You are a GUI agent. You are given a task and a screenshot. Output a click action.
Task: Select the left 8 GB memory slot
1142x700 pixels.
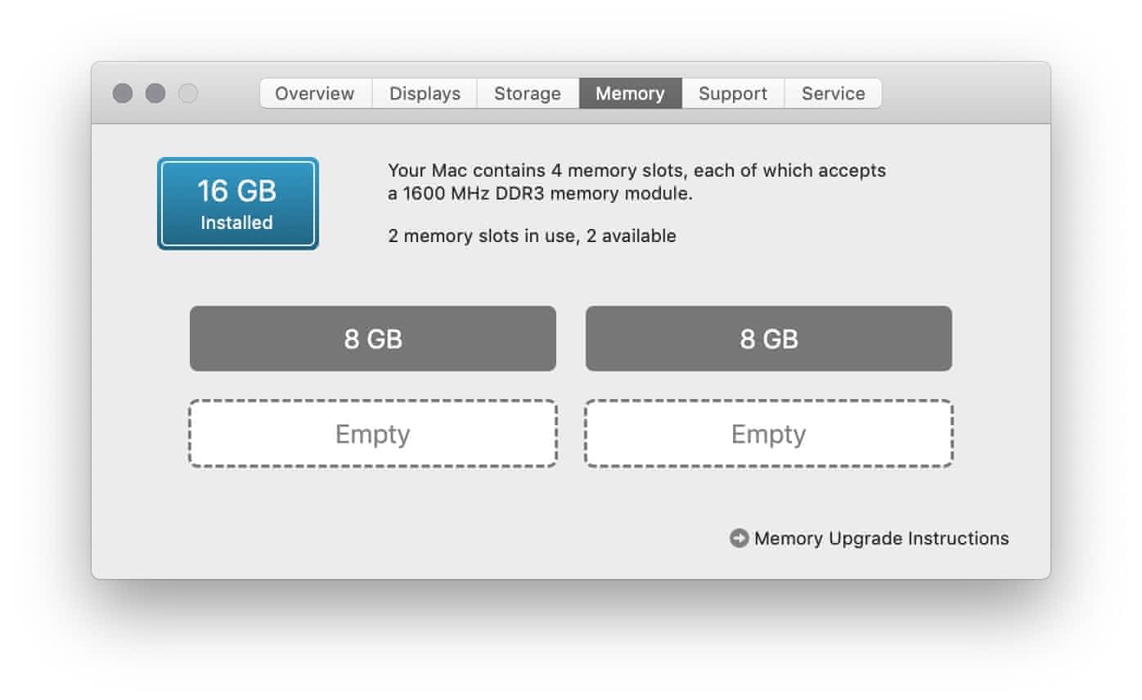[373, 339]
